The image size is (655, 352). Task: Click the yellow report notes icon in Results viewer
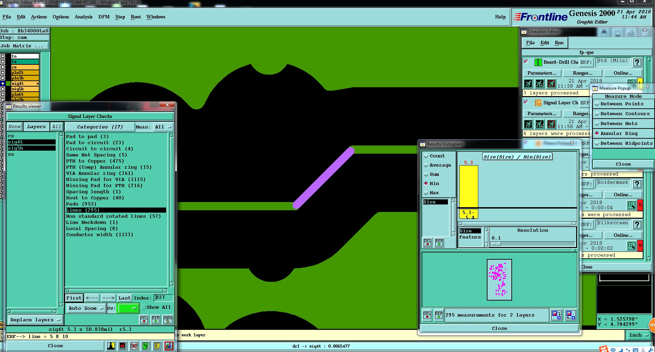coord(157,346)
